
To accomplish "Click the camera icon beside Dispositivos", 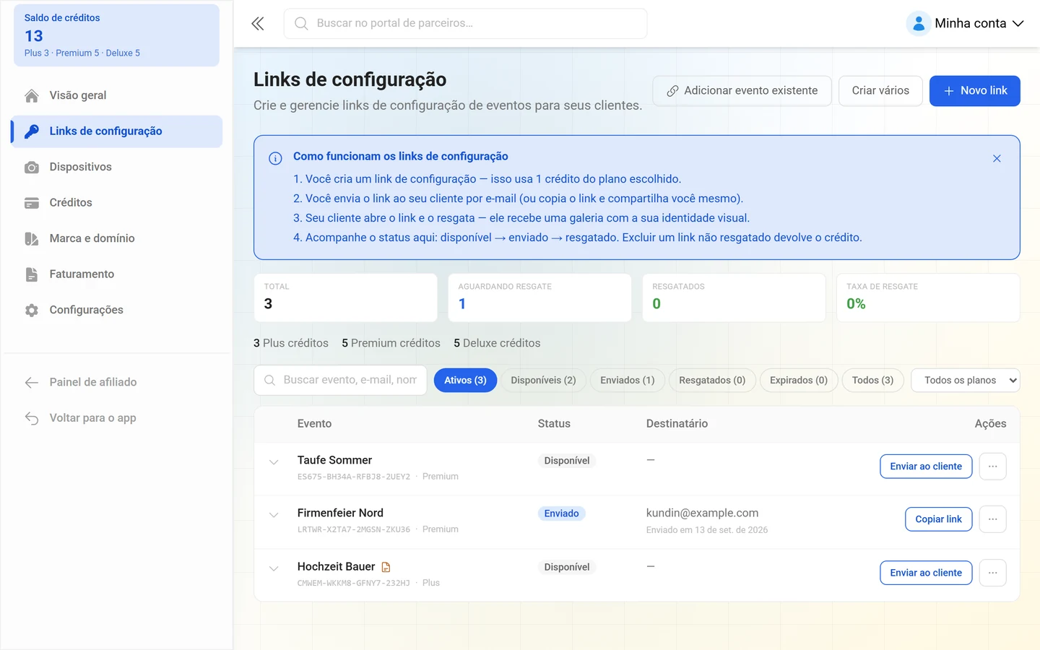I will (x=32, y=168).
